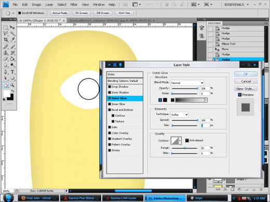
Task: Open the gradient picker dropdown arrow
Action: point(206,100)
